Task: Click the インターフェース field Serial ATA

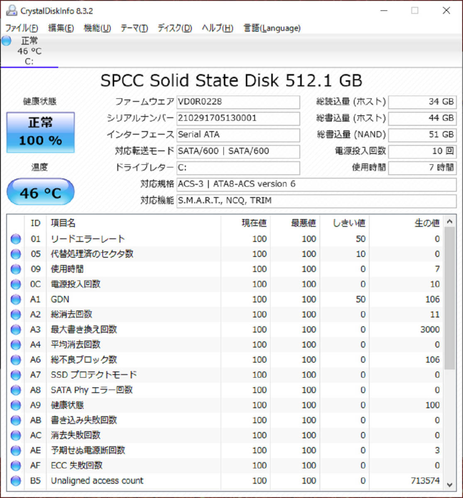Action: (x=238, y=135)
